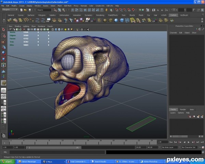The height and width of the screenshot is (164, 205).
Task: Select the arrow Select tool
Action: point(3,30)
